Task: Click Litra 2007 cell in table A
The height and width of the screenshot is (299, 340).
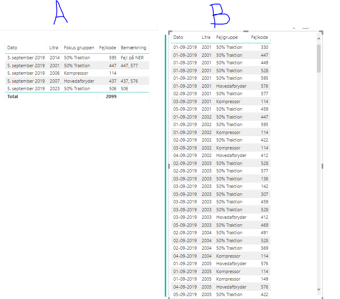Action: click(55, 81)
